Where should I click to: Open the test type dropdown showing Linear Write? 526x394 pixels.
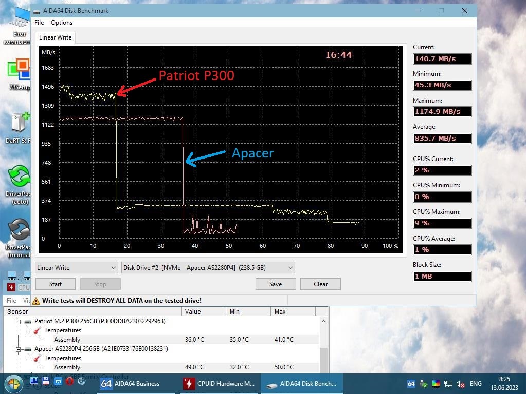pyautogui.click(x=77, y=267)
